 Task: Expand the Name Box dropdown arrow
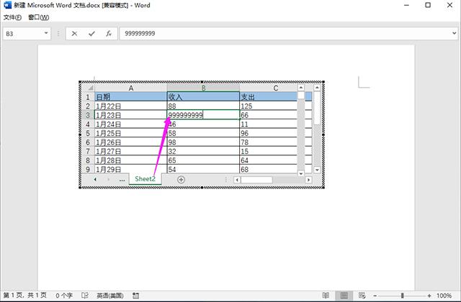(x=46, y=33)
